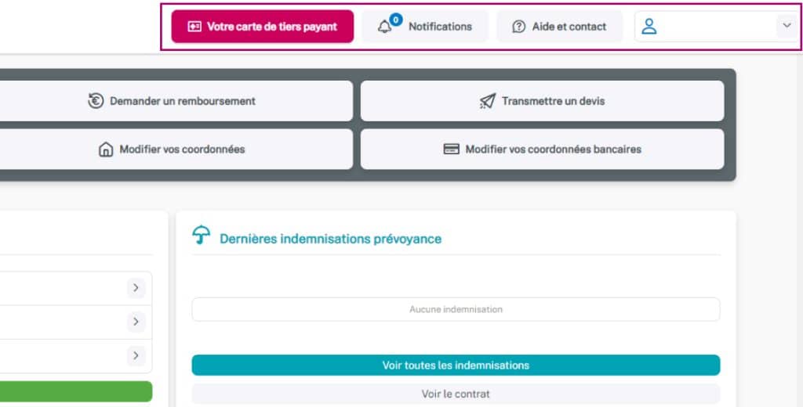
Task: Click Voir toutes les indemnisations button
Action: tap(456, 366)
